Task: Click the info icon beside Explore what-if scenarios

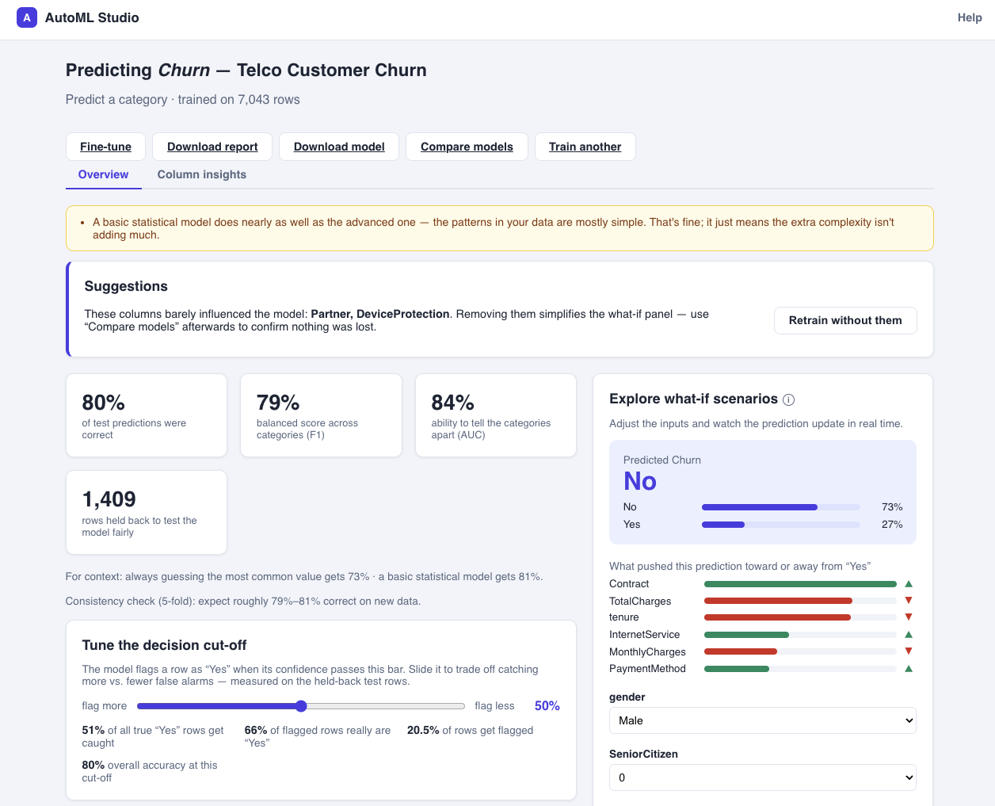Action: (x=788, y=399)
